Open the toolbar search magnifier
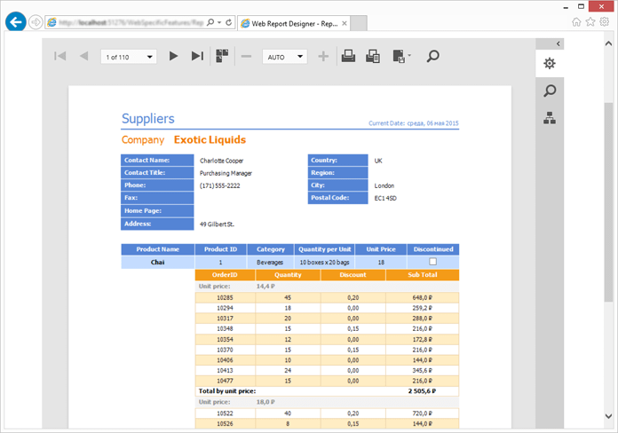 click(x=432, y=57)
